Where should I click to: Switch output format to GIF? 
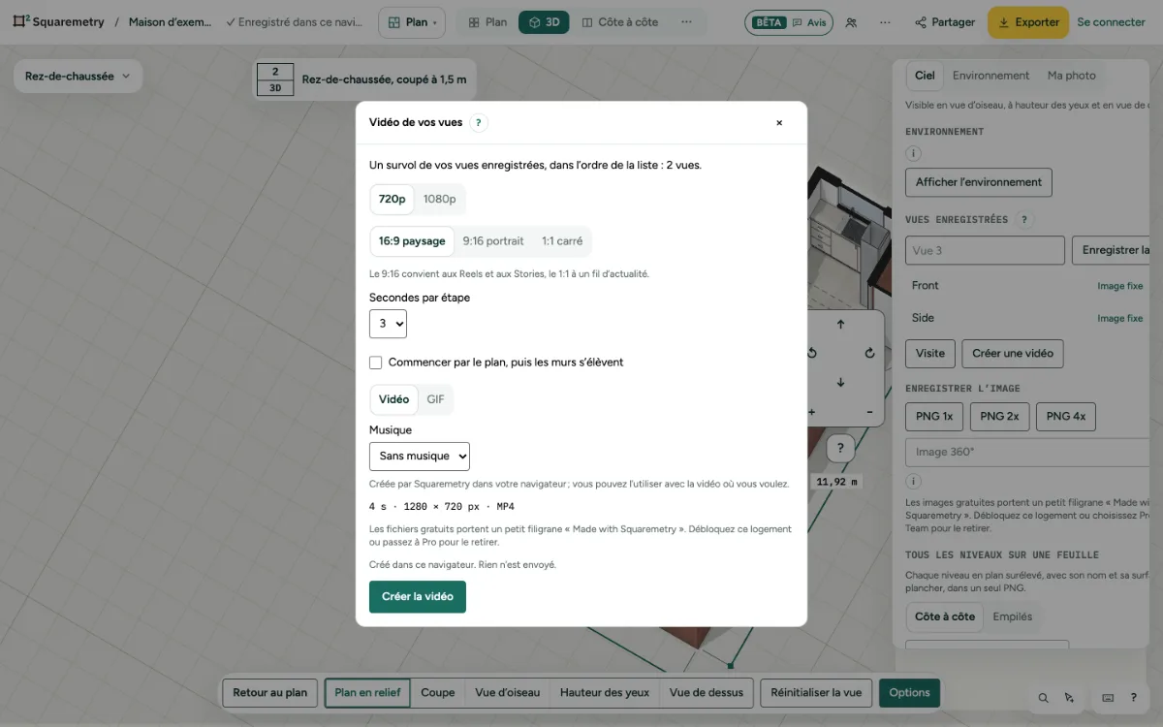click(436, 399)
